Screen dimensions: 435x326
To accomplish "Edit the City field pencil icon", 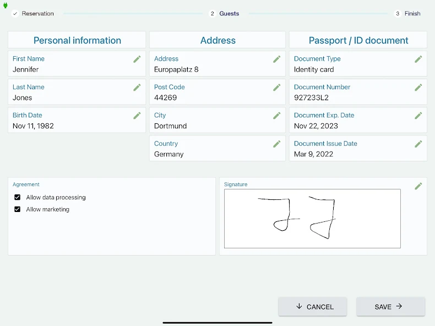I will tap(277, 116).
